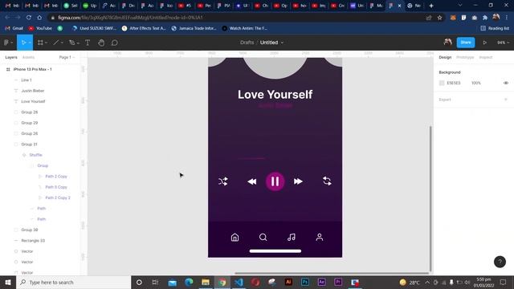This screenshot has width=514, height=289.
Task: Select the Hand tool
Action: (x=101, y=43)
